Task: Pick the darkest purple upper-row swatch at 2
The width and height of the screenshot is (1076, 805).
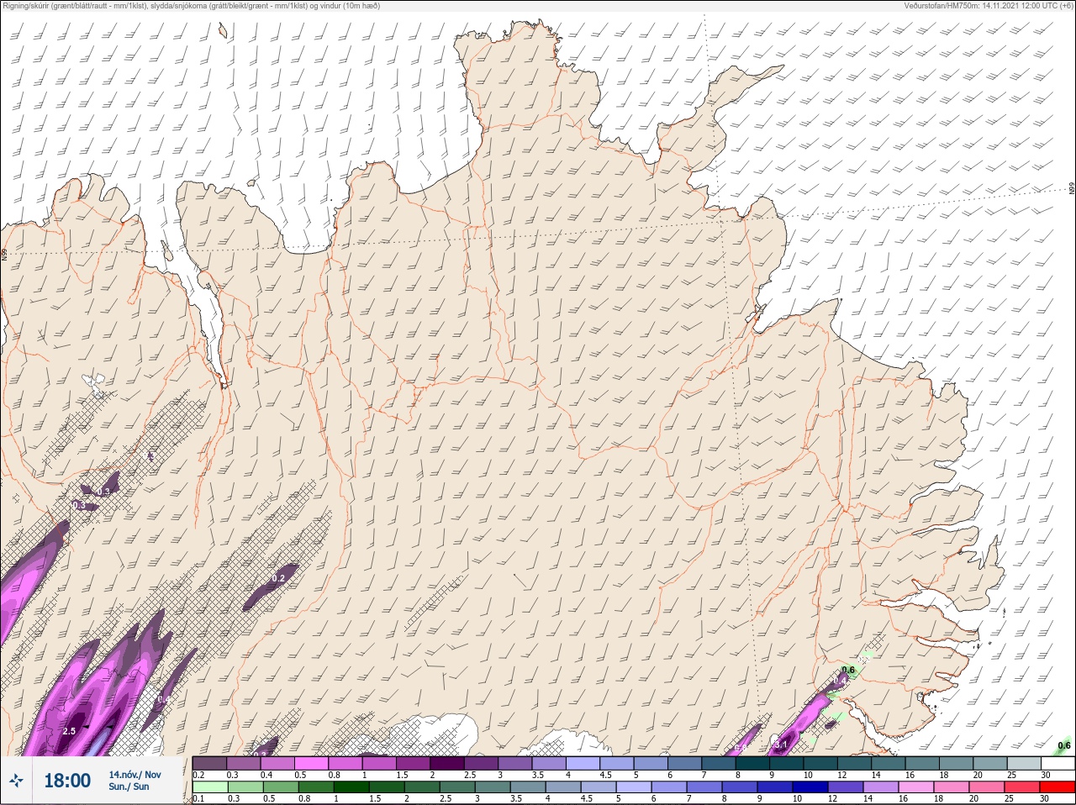Action: pyautogui.click(x=447, y=763)
